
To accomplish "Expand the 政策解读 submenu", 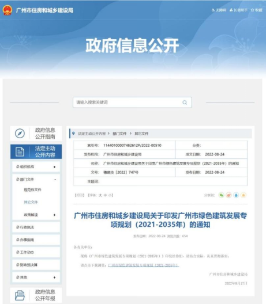I will 54,215.
